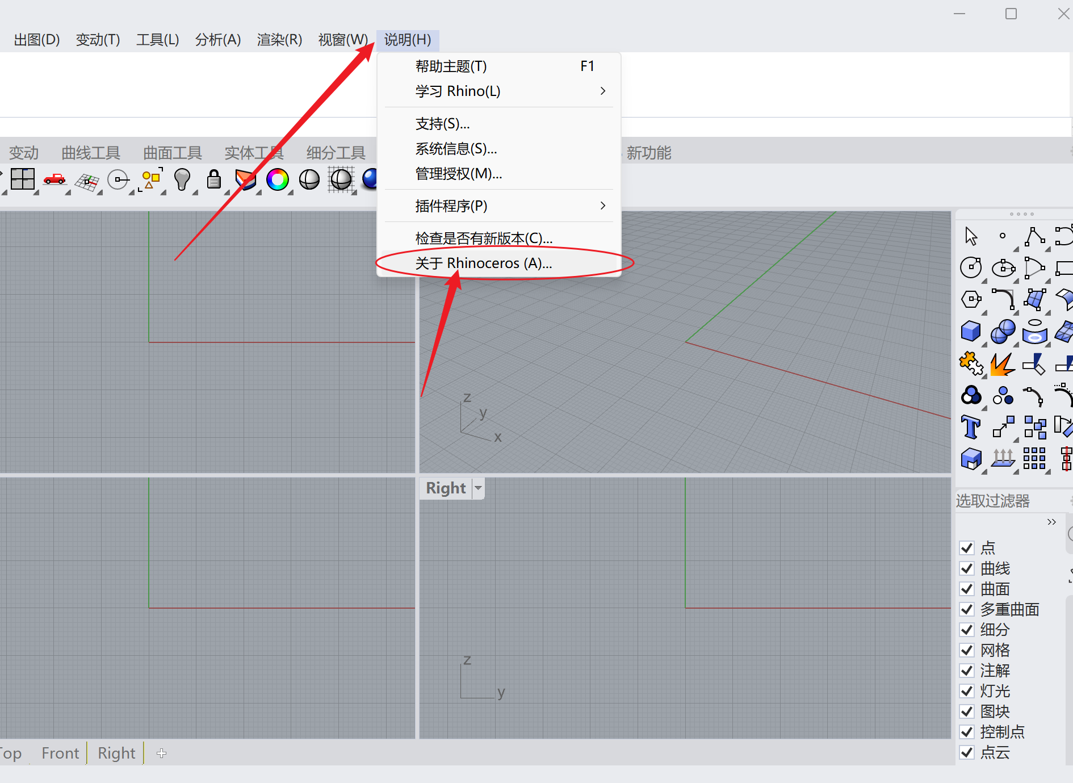Open the 分析(A) menu
The width and height of the screenshot is (1073, 783).
click(x=217, y=40)
